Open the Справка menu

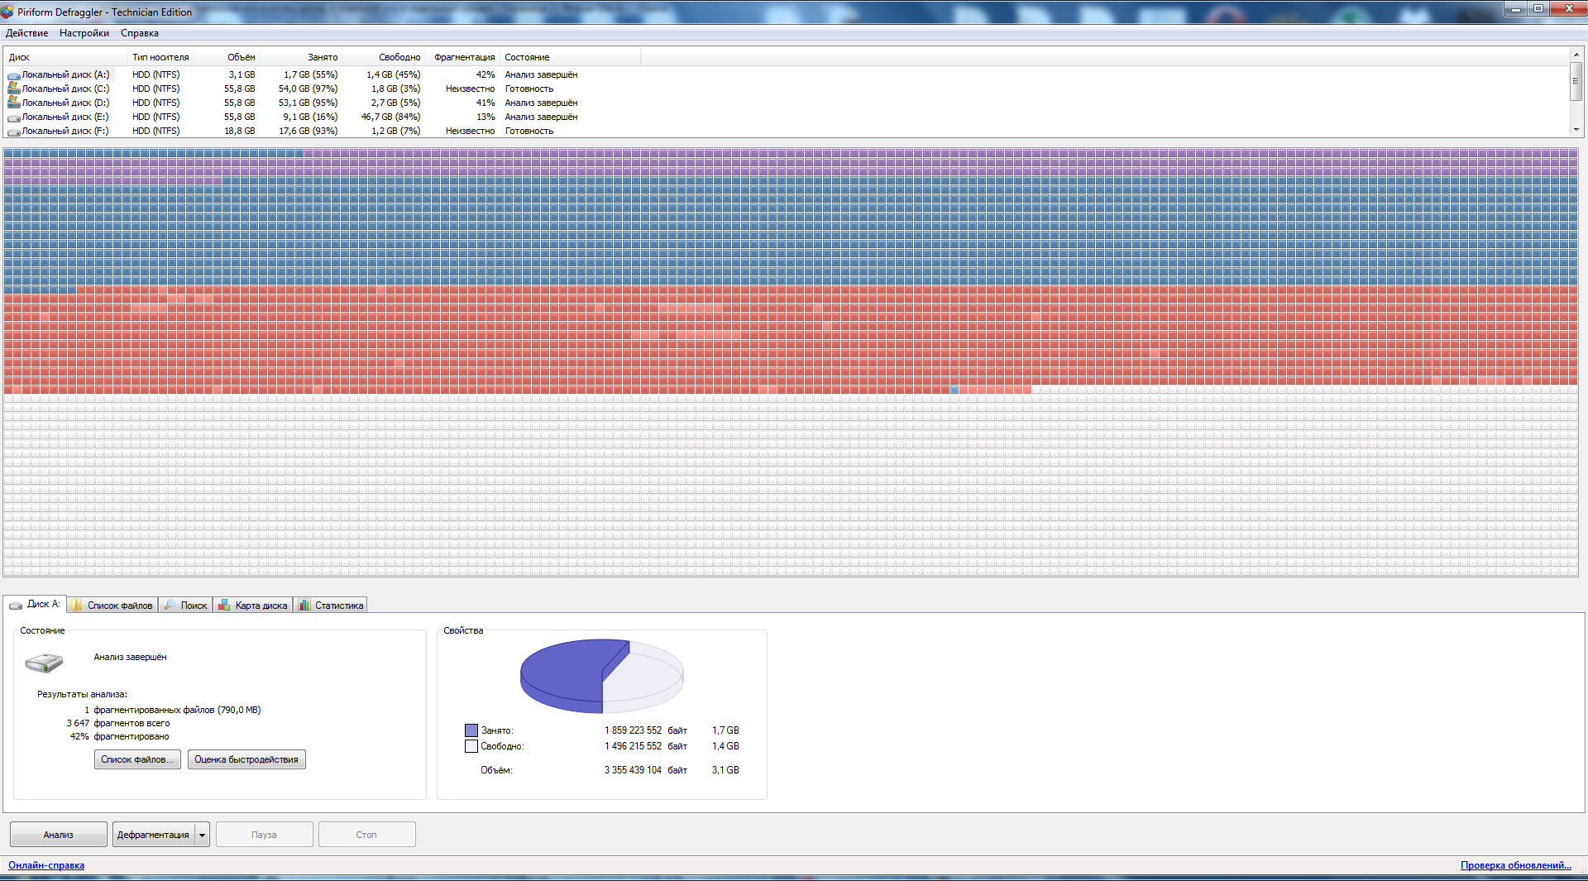(140, 33)
